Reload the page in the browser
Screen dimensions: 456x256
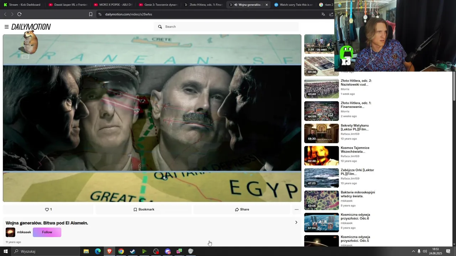point(19,14)
